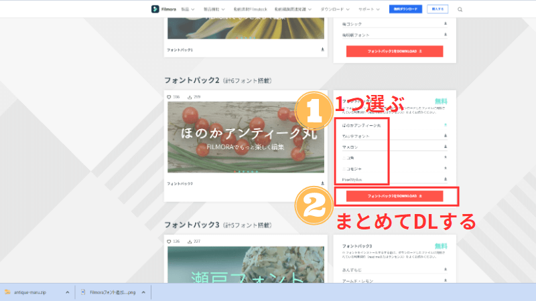Download ちはやフォント via its download icon
Image resolution: width=536 pixels, height=301 pixels.
tap(445, 136)
